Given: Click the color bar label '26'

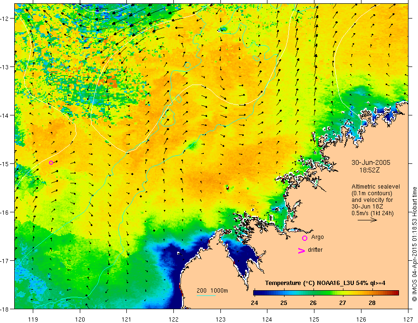Looking at the screenshot, I should [x=313, y=303].
